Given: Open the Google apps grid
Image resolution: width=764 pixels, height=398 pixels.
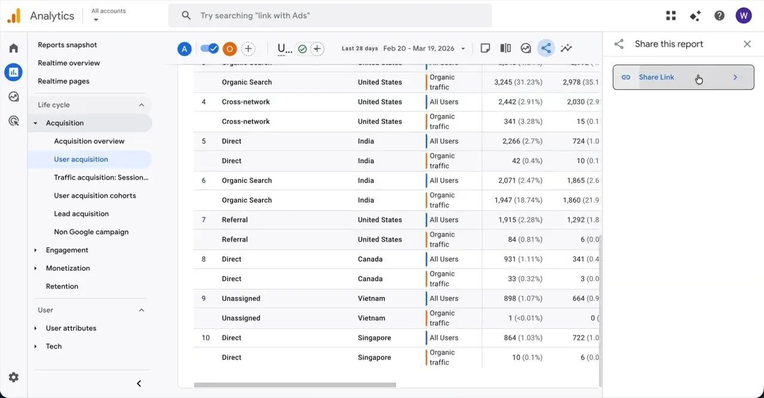Looking at the screenshot, I should click(x=671, y=15).
